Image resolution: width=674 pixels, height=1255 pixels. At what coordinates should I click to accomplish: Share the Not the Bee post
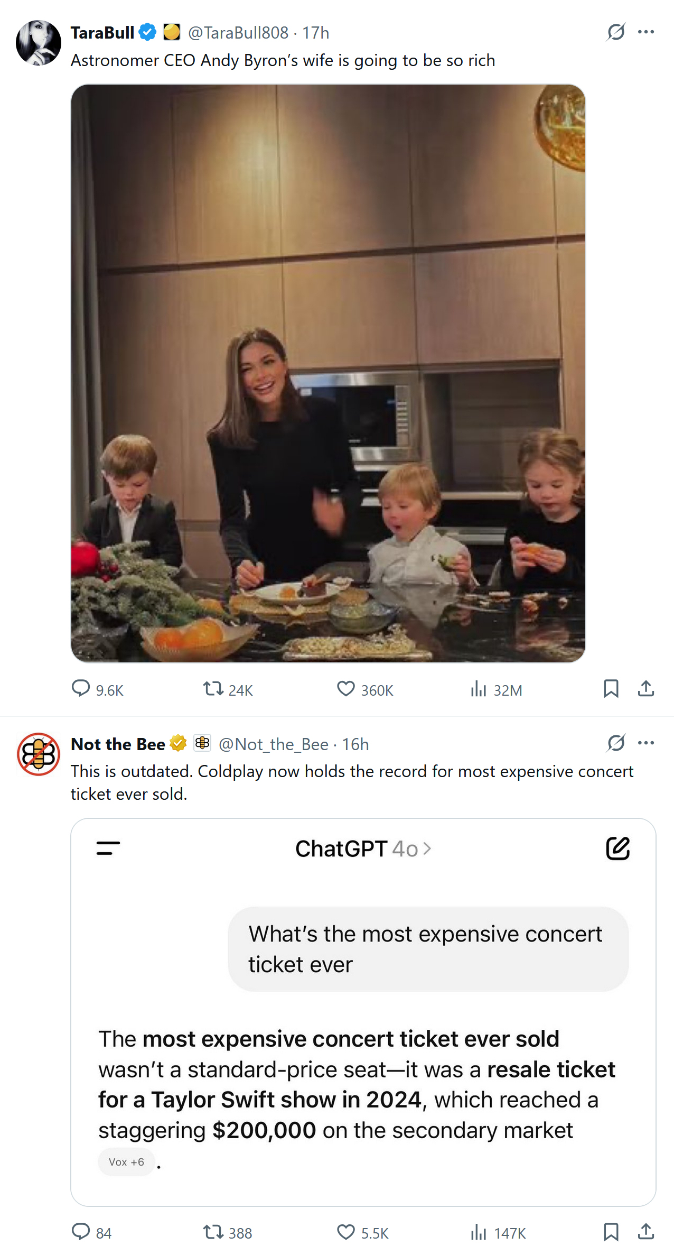pyautogui.click(x=646, y=1232)
